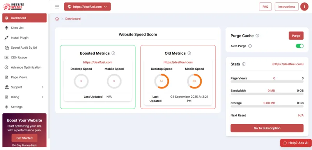Click the Storage progress bar

click(x=267, y=106)
